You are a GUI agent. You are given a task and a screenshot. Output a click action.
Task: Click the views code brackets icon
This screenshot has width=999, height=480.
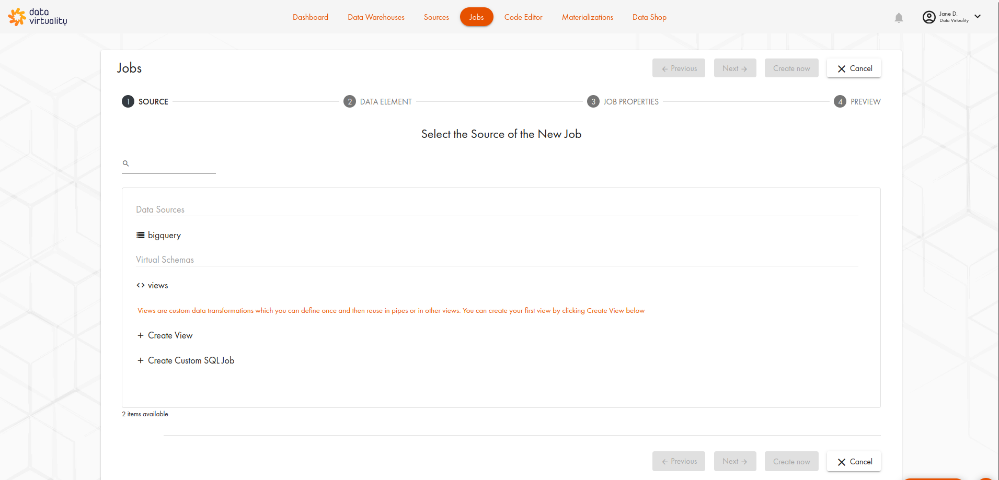tap(141, 285)
